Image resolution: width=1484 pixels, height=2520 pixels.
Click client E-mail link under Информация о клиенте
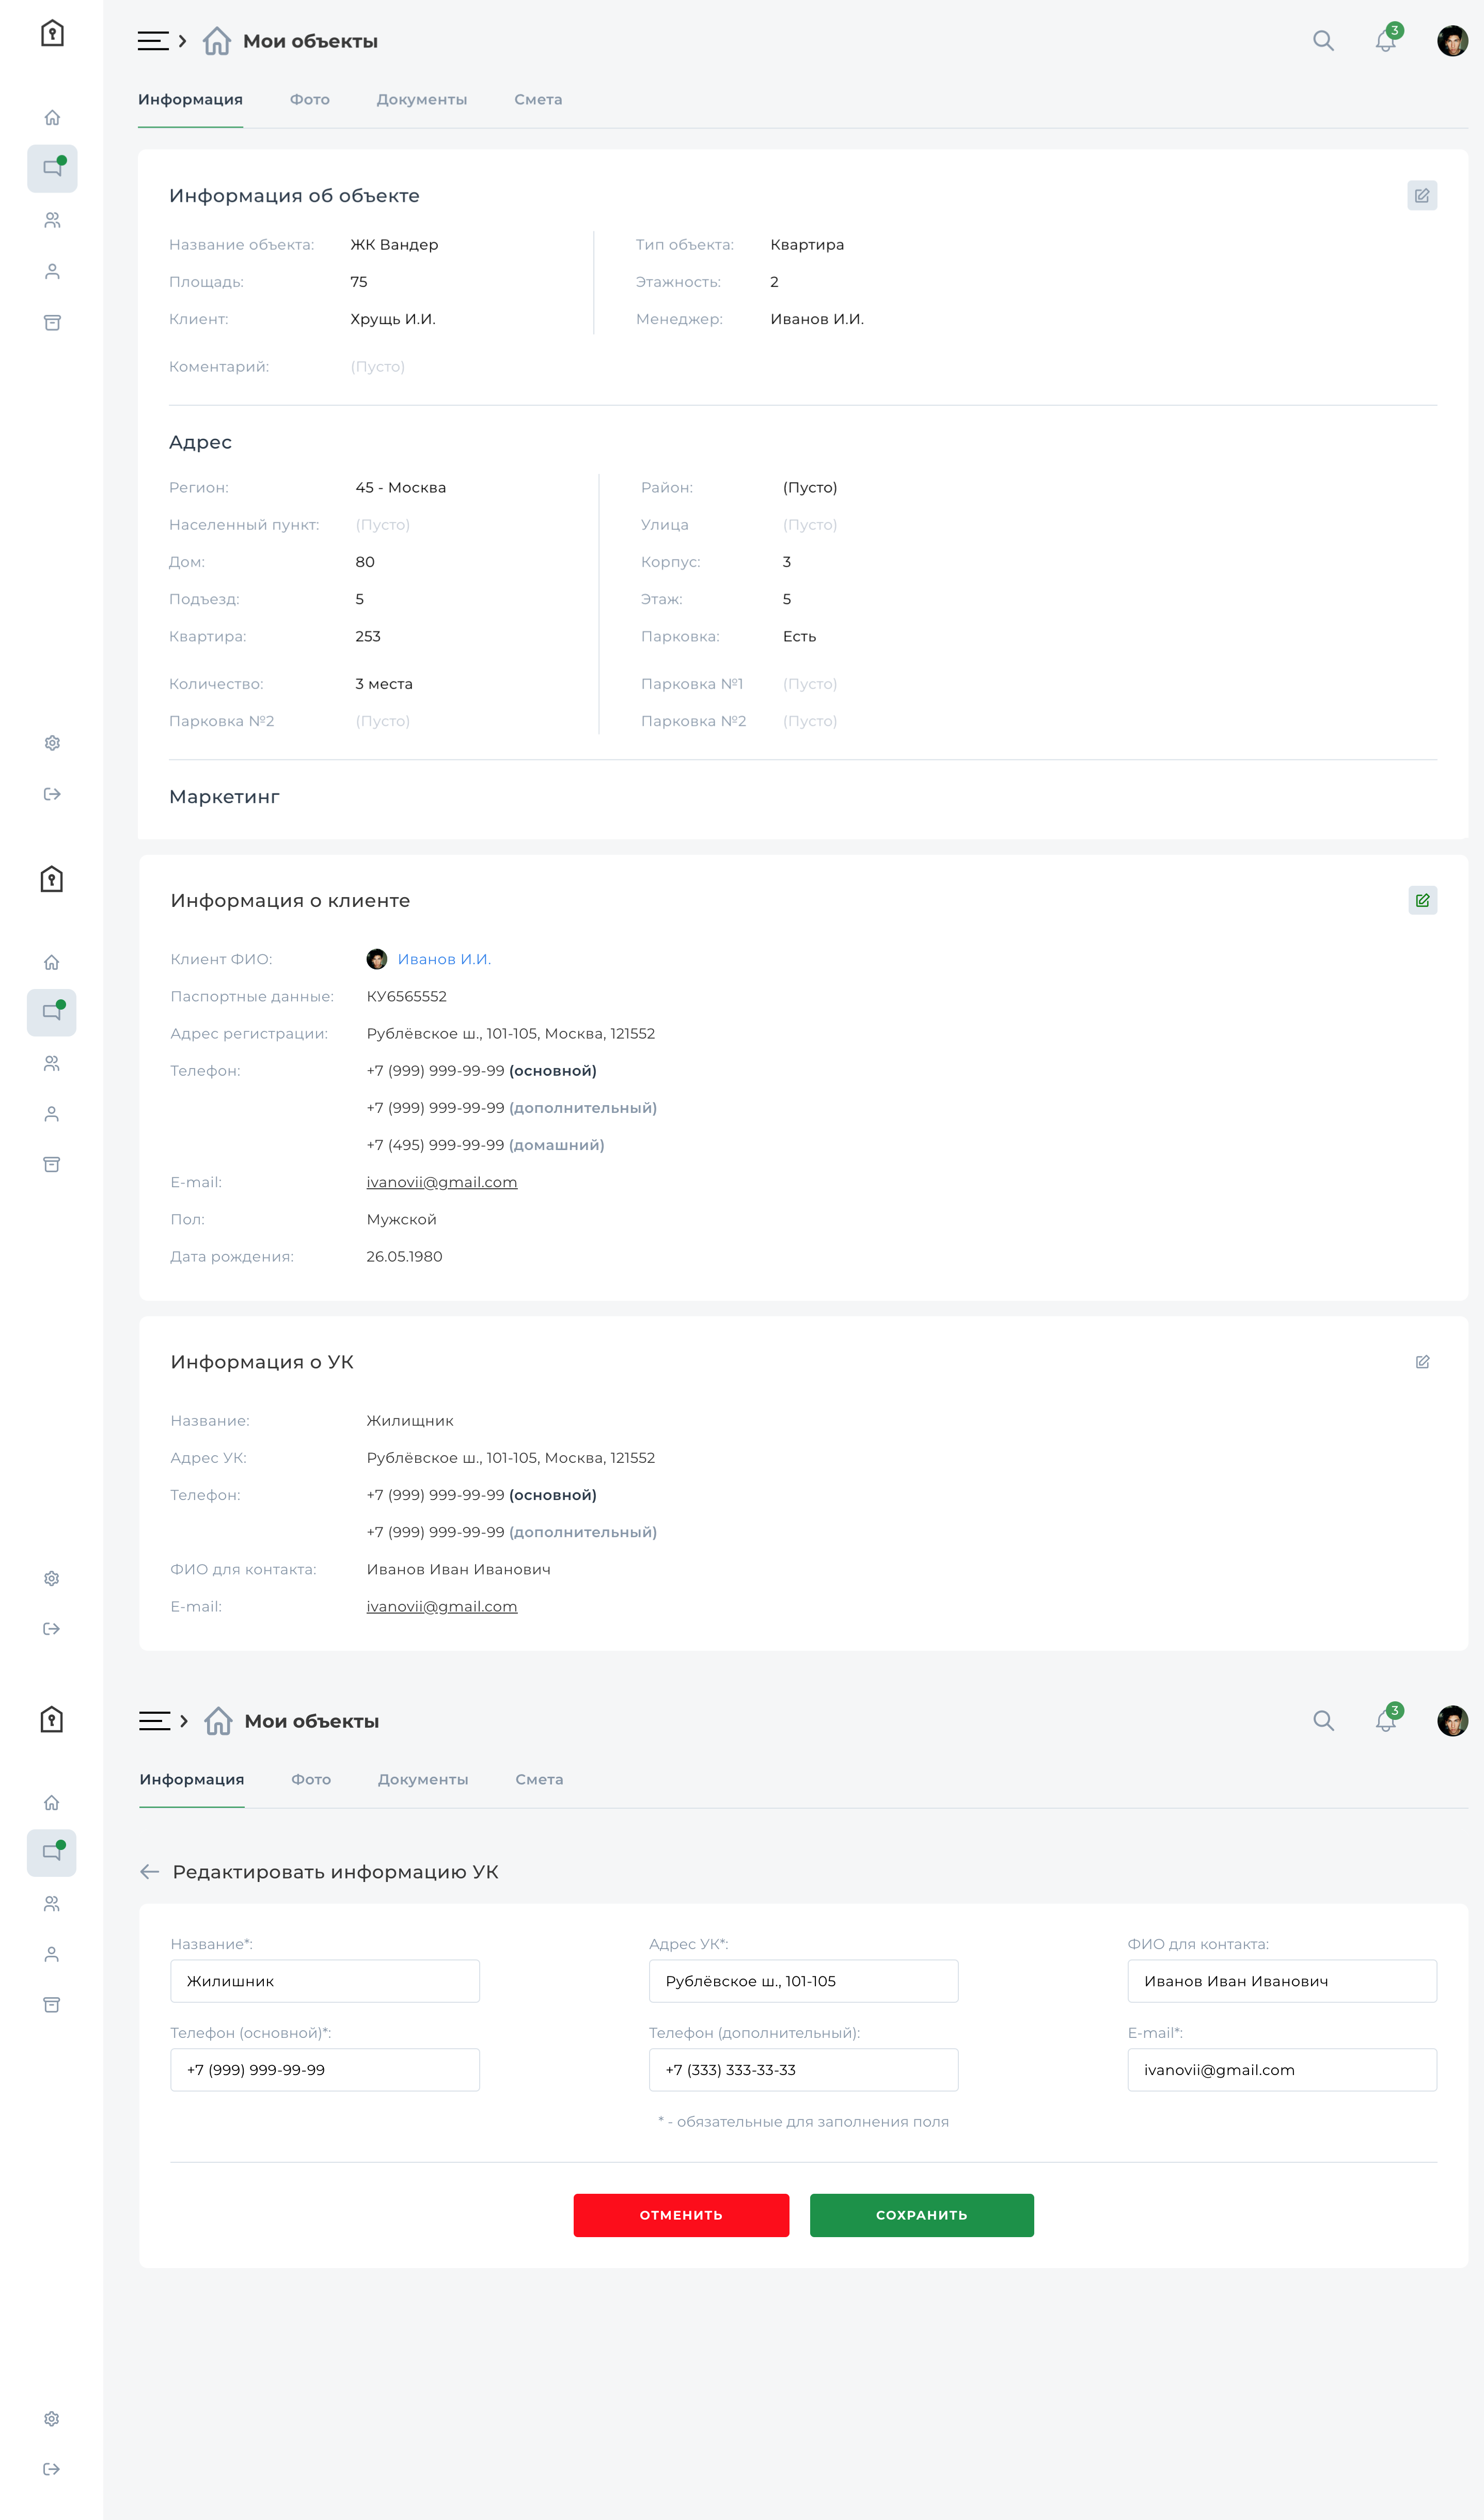tap(441, 1182)
